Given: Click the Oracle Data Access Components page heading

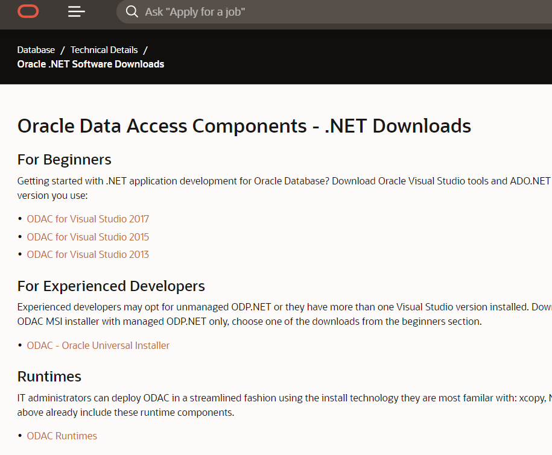Looking at the screenshot, I should (244, 126).
